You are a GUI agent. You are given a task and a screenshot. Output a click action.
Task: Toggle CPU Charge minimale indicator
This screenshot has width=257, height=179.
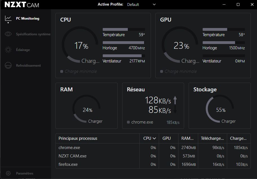click(62, 71)
